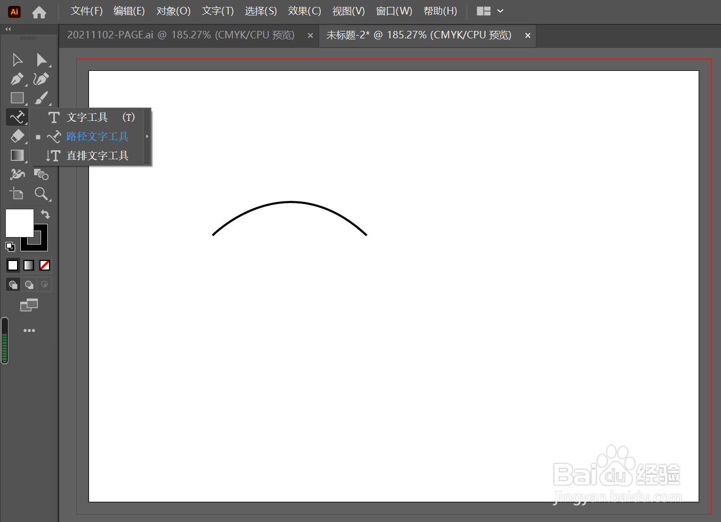Apply Gradient mode button
Screen dimensions: 721x522
[29, 265]
